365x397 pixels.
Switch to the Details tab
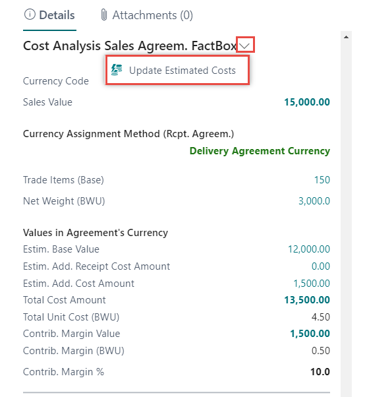coord(49,15)
